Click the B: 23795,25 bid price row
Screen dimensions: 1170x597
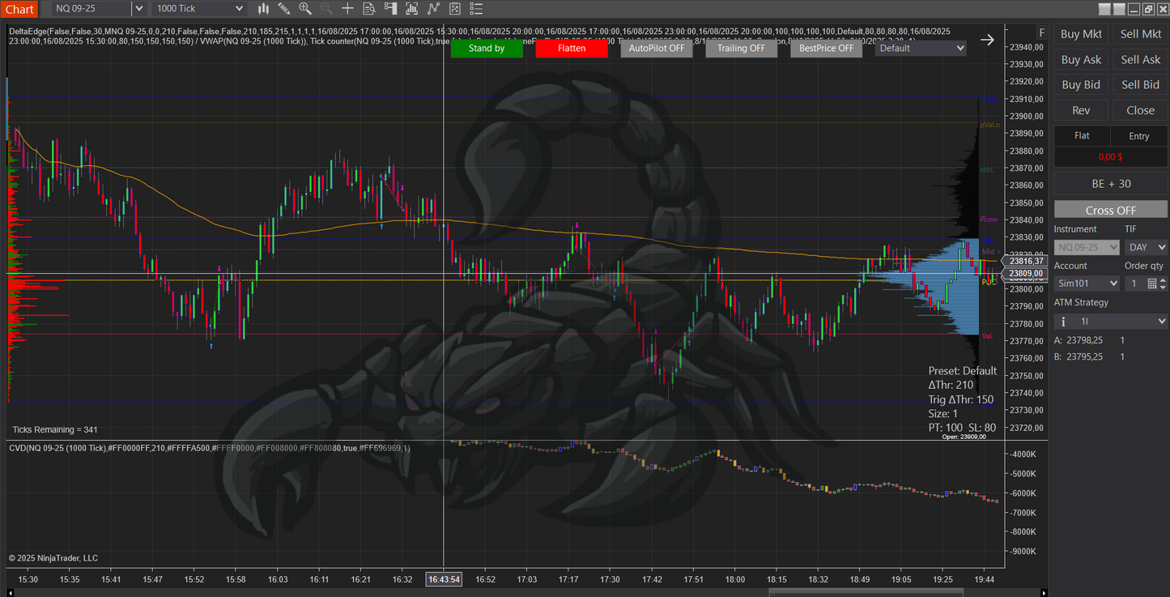(x=1089, y=357)
